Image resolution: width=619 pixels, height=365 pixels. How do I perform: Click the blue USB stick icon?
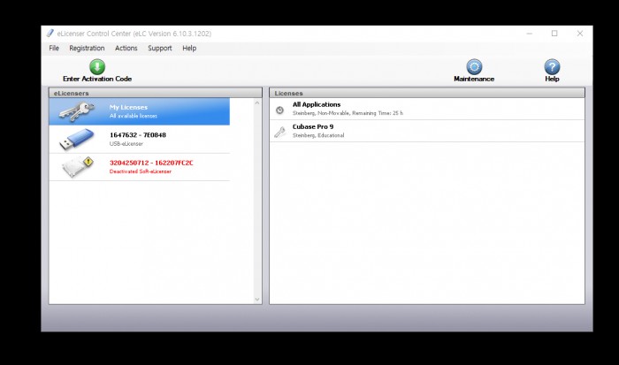point(77,140)
